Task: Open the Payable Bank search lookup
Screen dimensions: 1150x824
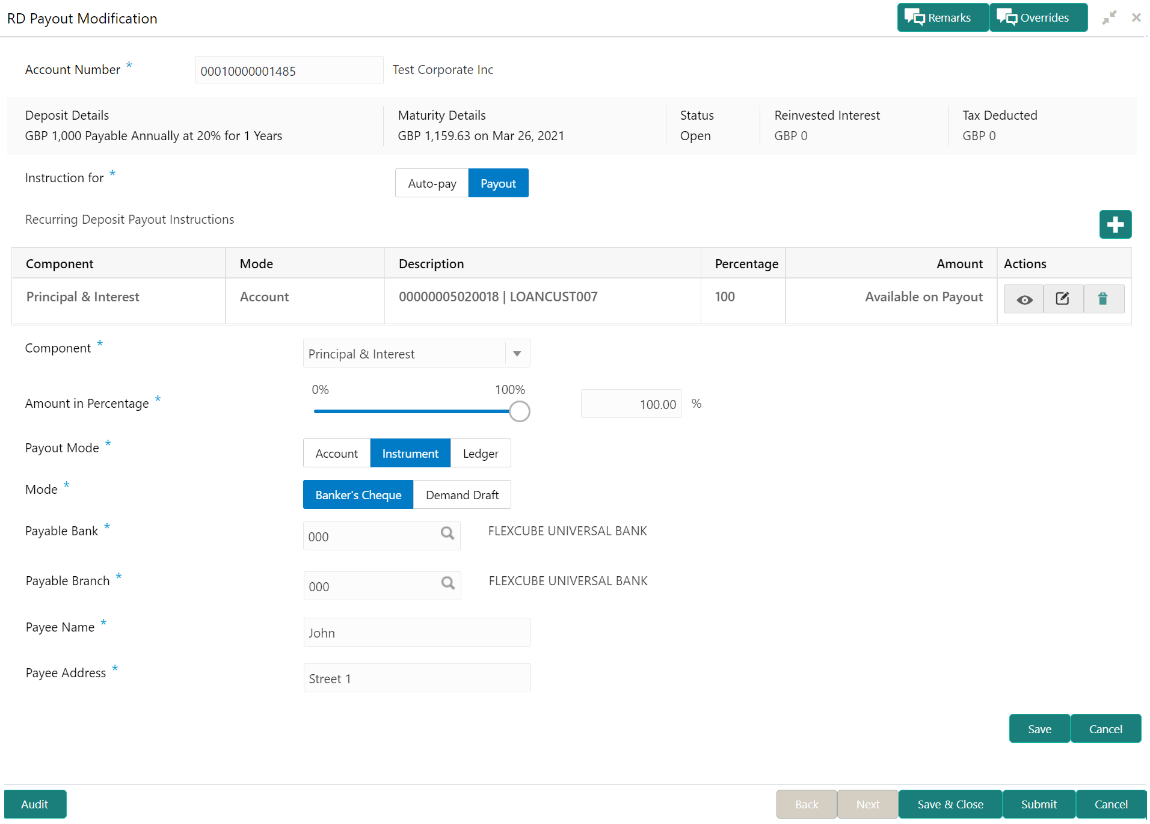Action: [447, 533]
